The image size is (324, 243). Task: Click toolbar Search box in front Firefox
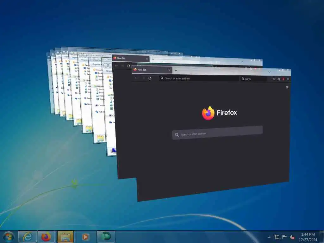[x=253, y=79]
